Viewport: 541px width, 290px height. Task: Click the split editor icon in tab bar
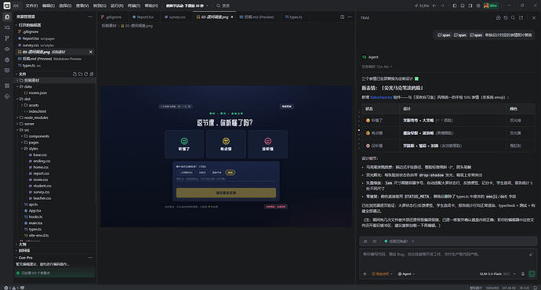pyautogui.click(x=343, y=17)
